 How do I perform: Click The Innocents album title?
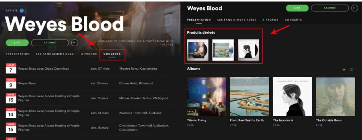click(x=283, y=120)
